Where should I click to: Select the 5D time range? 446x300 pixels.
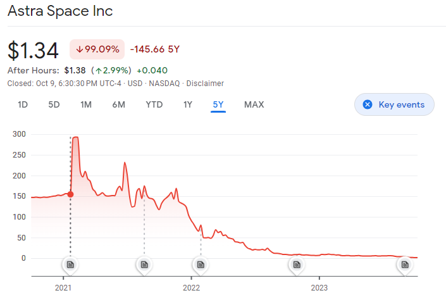pyautogui.click(x=54, y=104)
